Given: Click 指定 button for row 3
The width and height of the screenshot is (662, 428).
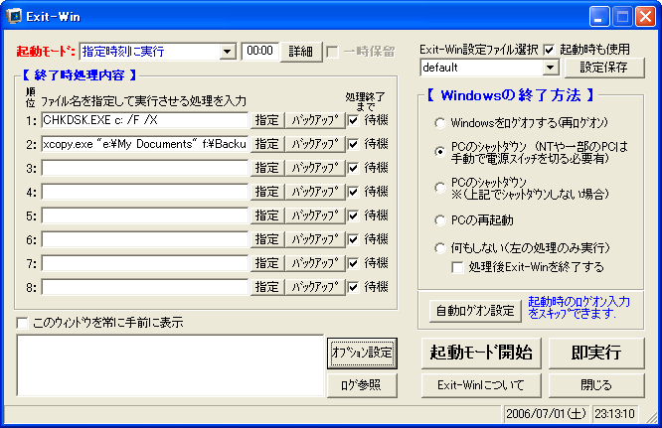Looking at the screenshot, I should pos(267,168).
